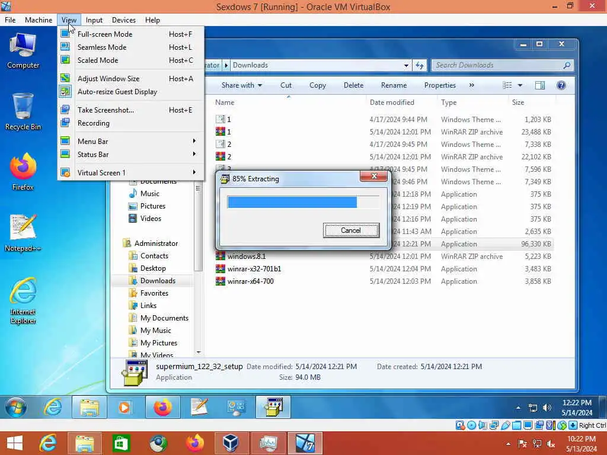
Task: Open the Recycle Bin desktop icon
Action: (x=23, y=112)
